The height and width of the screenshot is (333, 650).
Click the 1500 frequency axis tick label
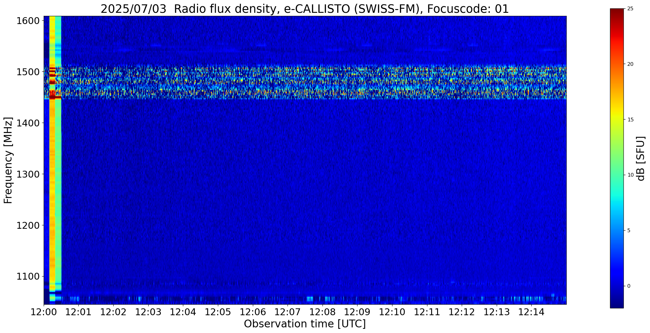pyautogui.click(x=28, y=72)
